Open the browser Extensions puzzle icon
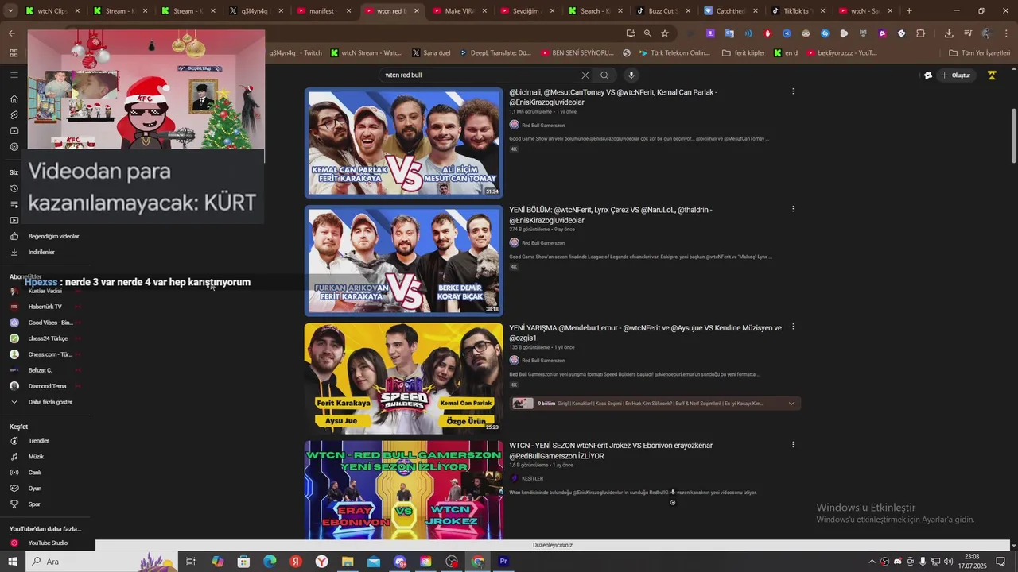Screen dimensions: 1018x572 [x=920, y=33]
